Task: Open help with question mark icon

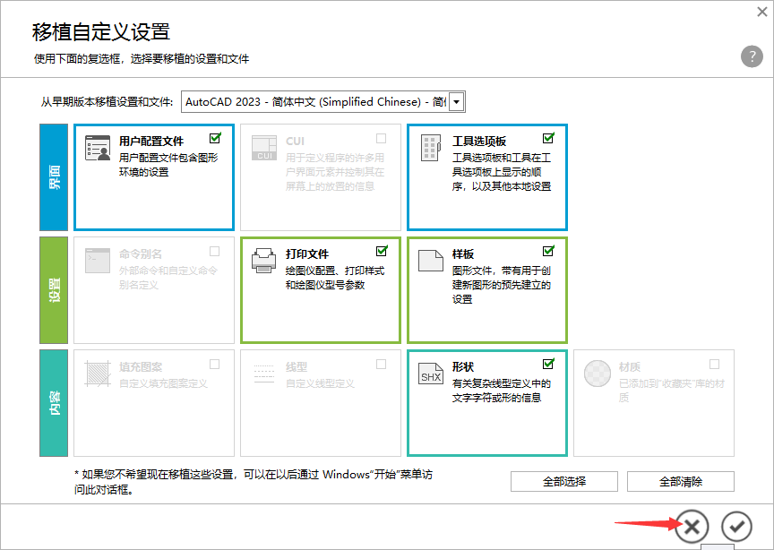Action: [752, 56]
